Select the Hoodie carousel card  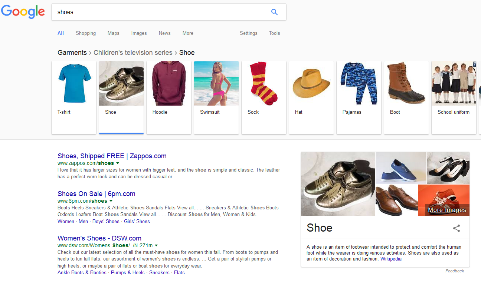tap(169, 97)
